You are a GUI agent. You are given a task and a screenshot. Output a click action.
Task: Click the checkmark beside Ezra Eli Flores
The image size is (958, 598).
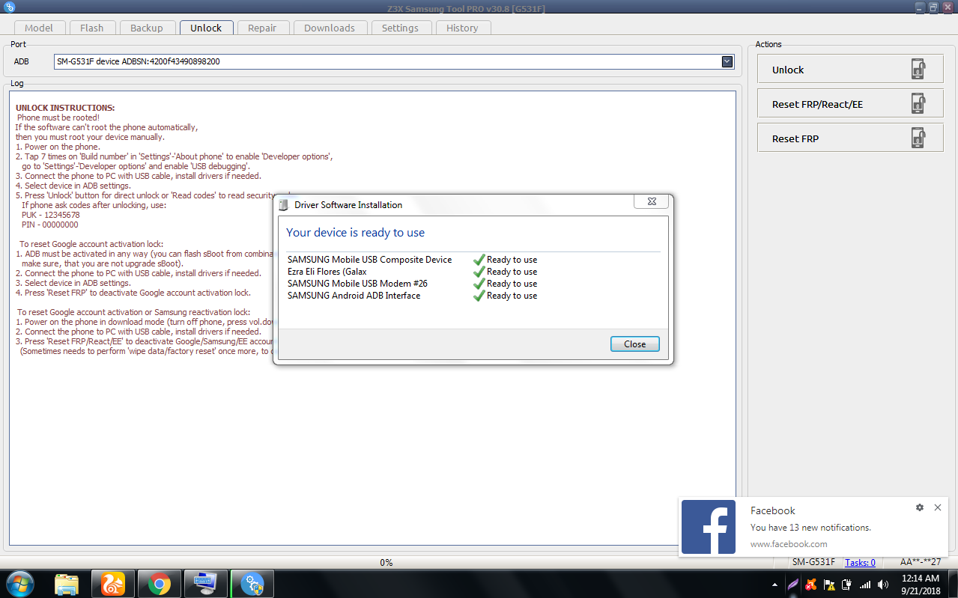click(x=479, y=272)
